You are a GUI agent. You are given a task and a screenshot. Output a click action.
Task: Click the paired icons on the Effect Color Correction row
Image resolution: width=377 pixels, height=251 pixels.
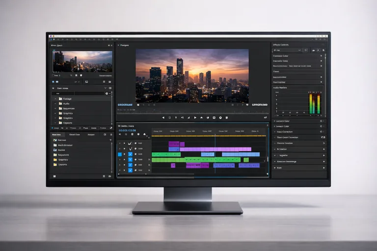pos(323,137)
